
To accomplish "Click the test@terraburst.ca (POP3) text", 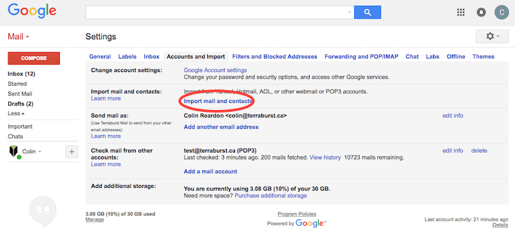I will (x=220, y=151).
